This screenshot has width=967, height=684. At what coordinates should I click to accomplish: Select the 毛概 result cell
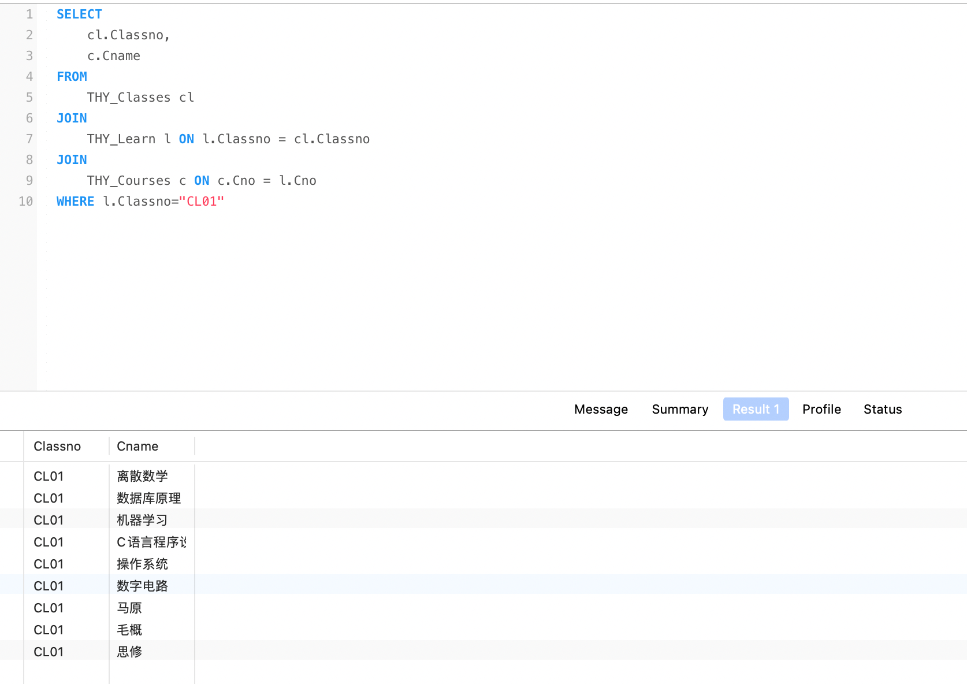[x=129, y=630]
